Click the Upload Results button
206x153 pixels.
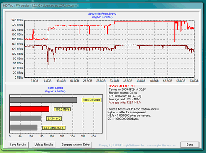(44, 145)
